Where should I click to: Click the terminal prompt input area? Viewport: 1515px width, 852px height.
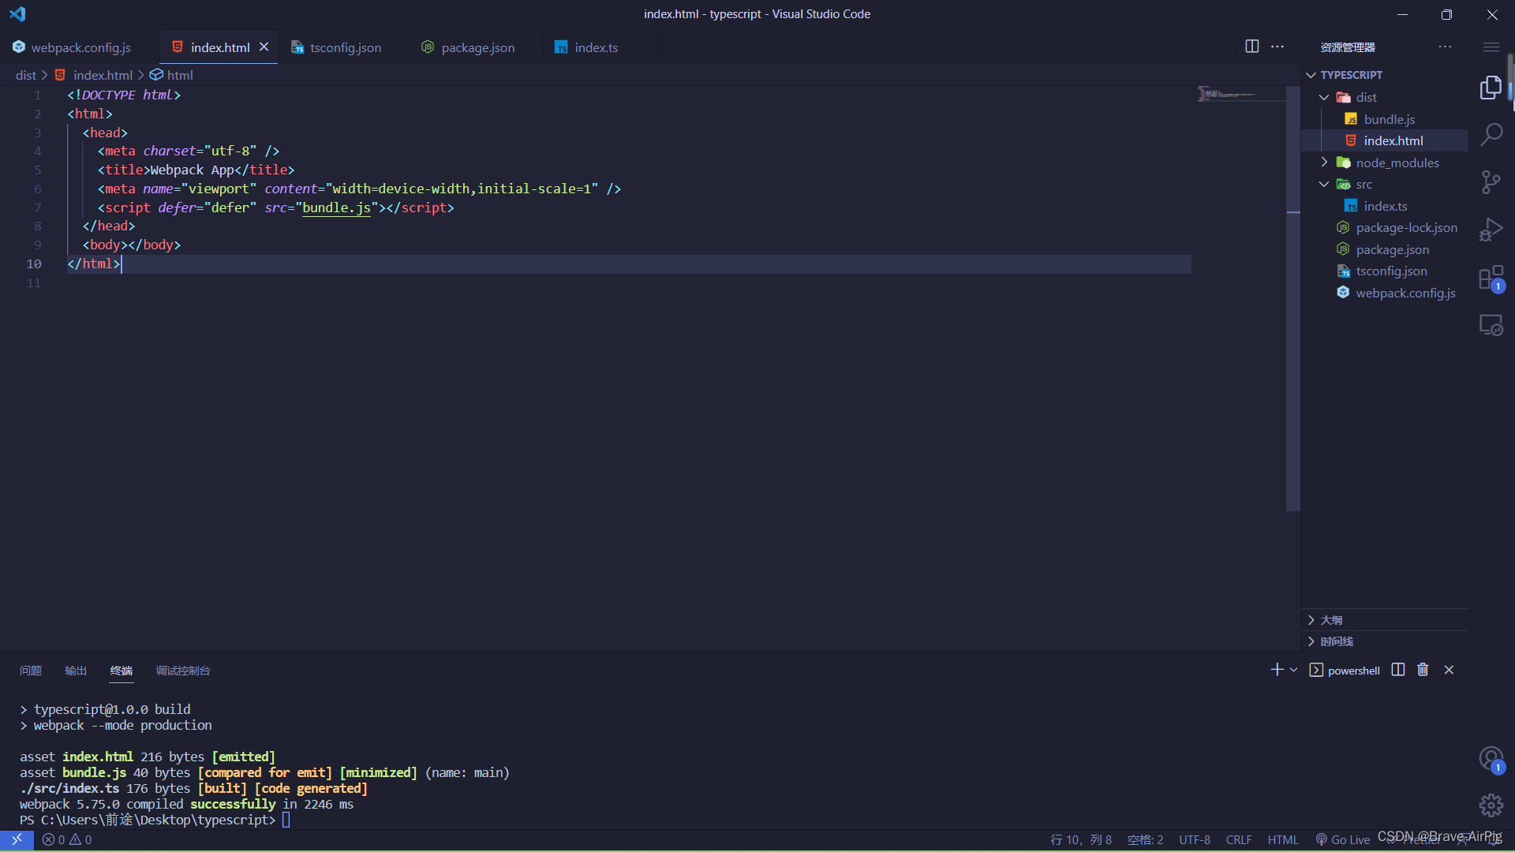coord(287,820)
